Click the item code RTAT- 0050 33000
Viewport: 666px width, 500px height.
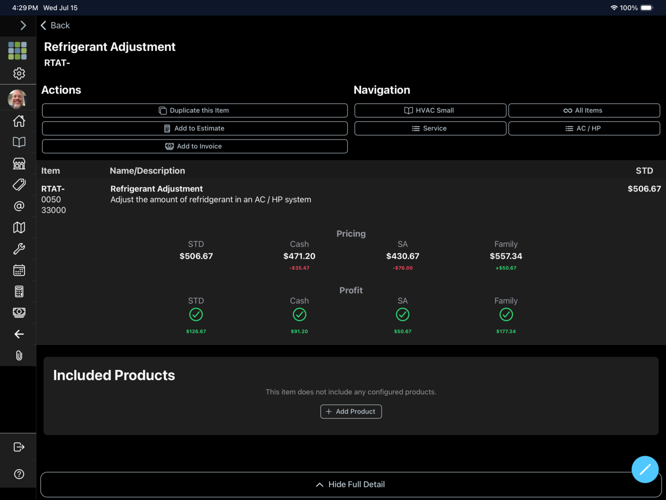point(53,200)
